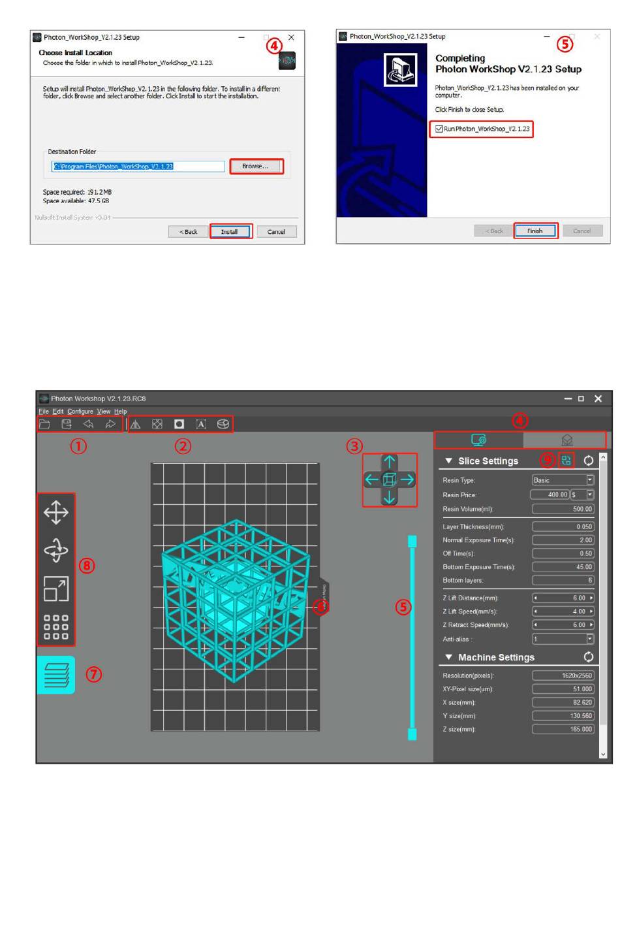Reset Machine Settings with the refresh icon
Viewport: 620px width, 927px height.
point(589,657)
